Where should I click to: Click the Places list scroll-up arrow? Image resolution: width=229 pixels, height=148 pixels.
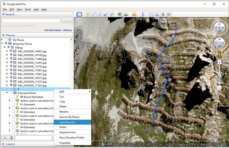71,39
